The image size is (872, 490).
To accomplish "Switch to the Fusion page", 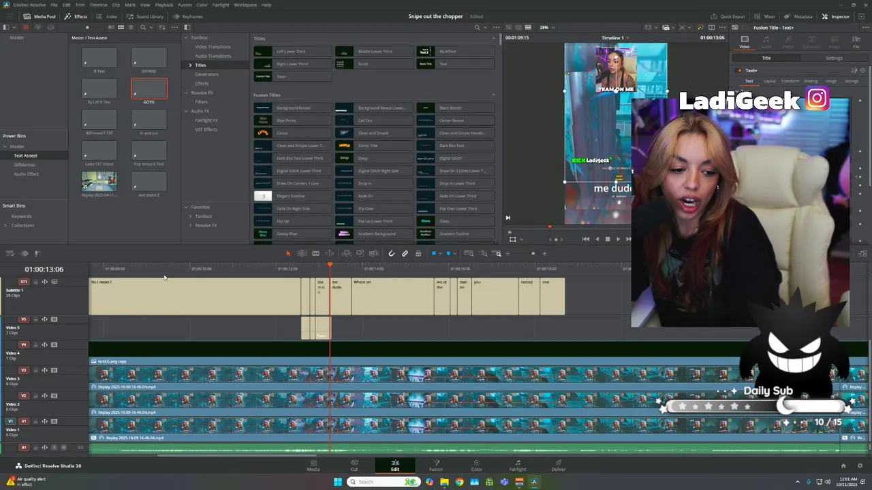I will pos(435,465).
